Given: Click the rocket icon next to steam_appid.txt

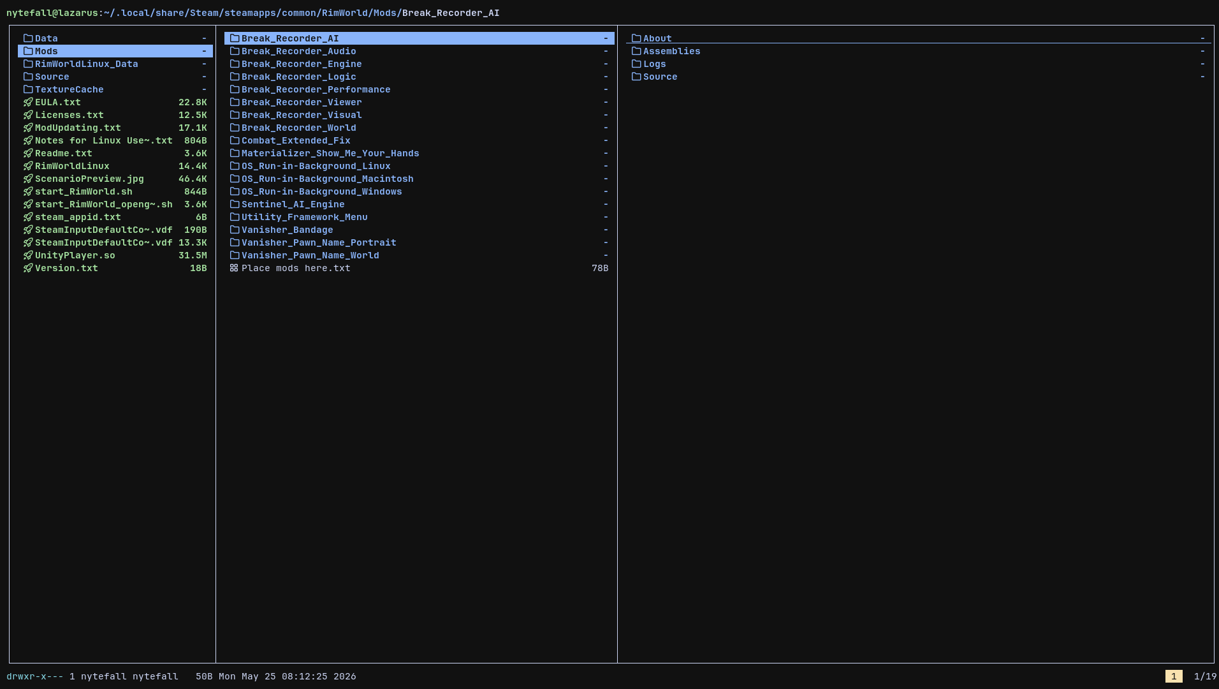Looking at the screenshot, I should pos(28,217).
